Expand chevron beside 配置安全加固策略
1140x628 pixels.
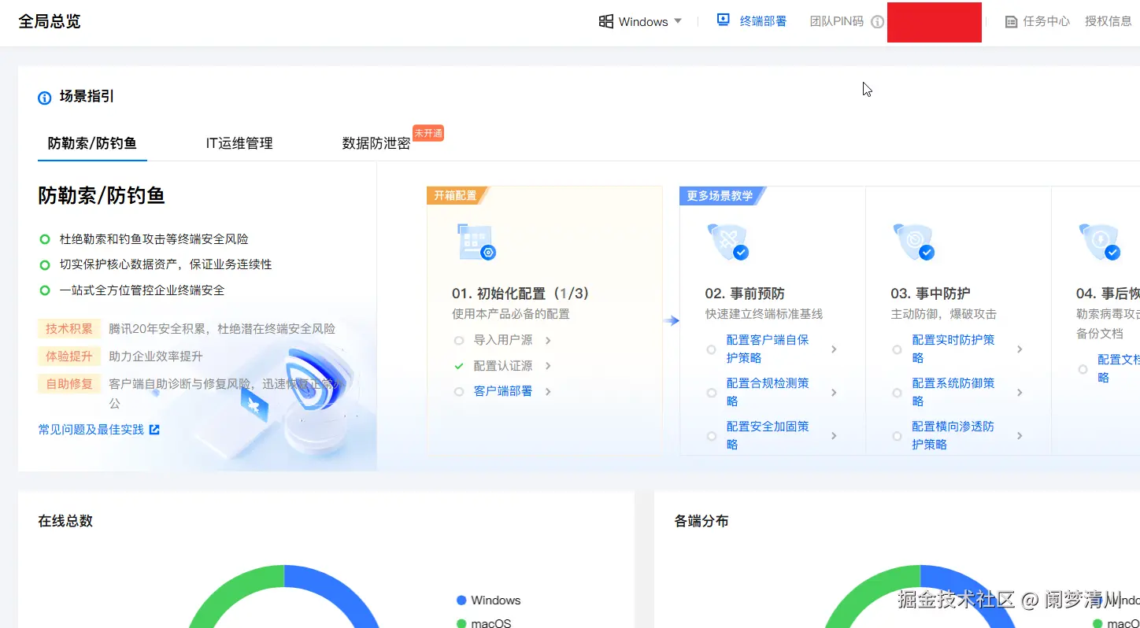tap(834, 435)
